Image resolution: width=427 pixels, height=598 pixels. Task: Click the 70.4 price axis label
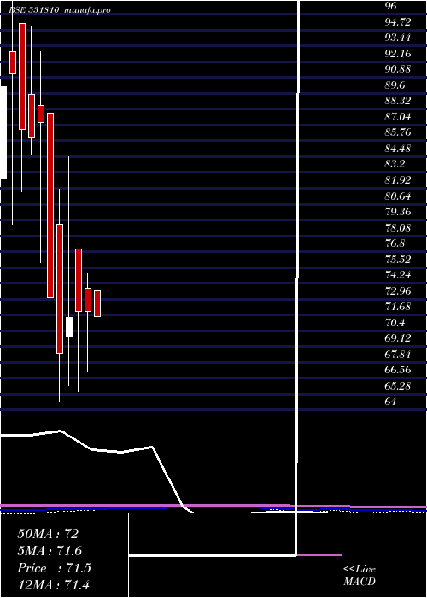click(x=395, y=323)
